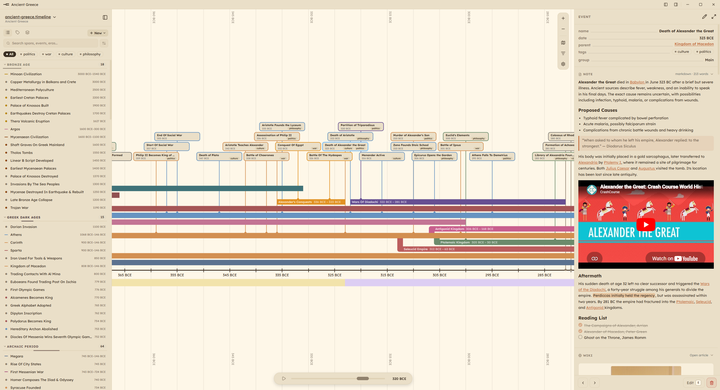
Task: Toggle left panel layout icon in title bar
Action: point(666,4)
